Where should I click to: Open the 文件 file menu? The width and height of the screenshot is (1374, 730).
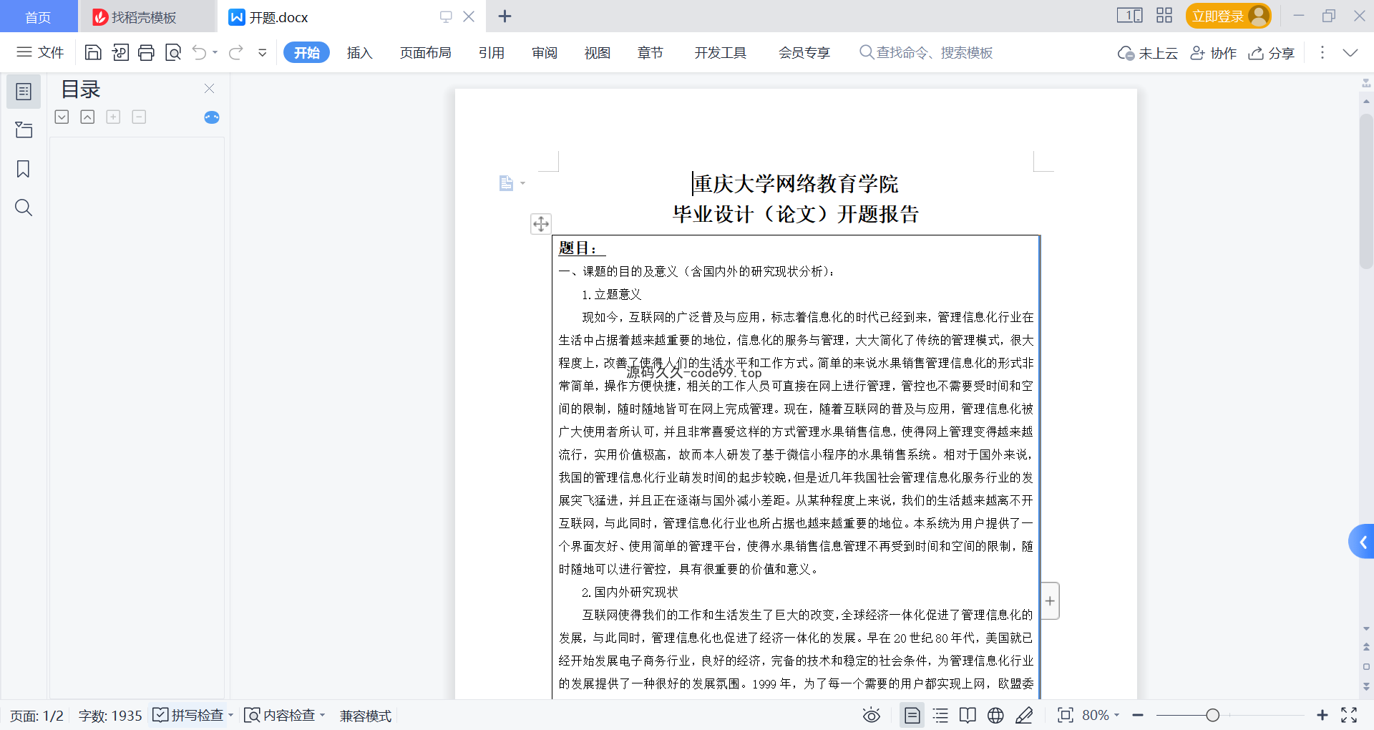[41, 52]
